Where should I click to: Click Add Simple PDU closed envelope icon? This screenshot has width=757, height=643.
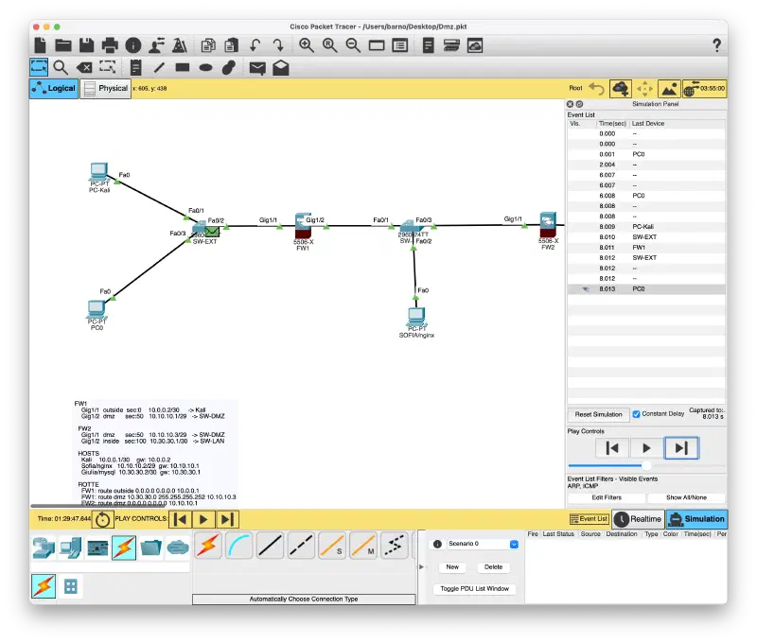[x=257, y=68]
